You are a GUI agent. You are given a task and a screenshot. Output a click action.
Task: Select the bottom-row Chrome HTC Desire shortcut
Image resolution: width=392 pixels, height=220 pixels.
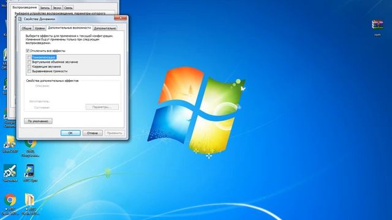10,204
